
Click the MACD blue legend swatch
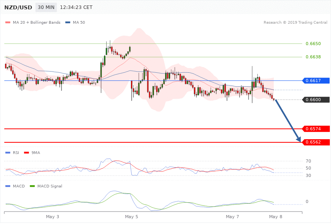pos(8,186)
